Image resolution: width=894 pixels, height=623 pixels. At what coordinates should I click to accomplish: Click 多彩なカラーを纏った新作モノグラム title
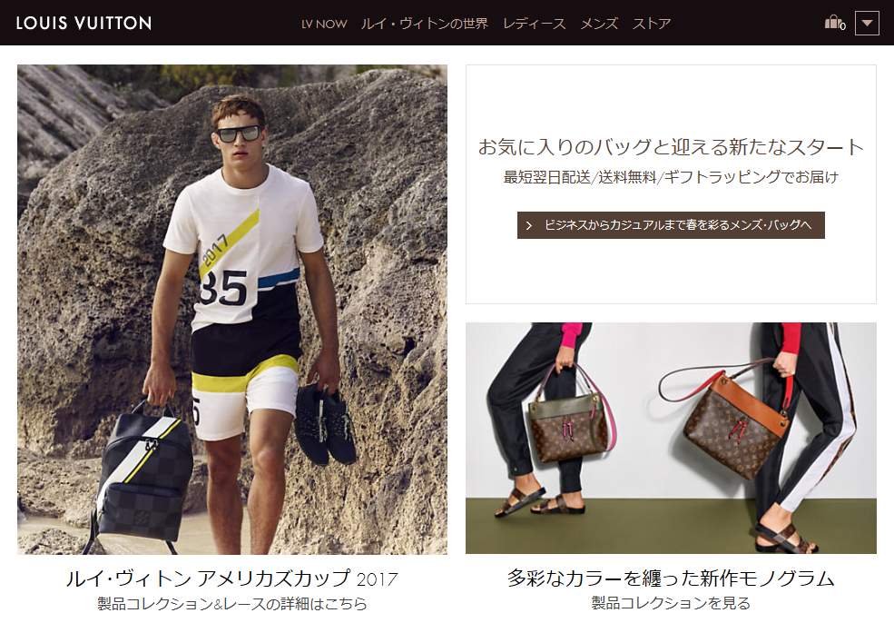coord(671,578)
